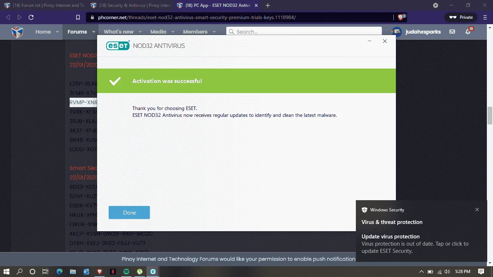The height and width of the screenshot is (277, 493).
Task: Open the inbox envelope icon
Action: 452,32
